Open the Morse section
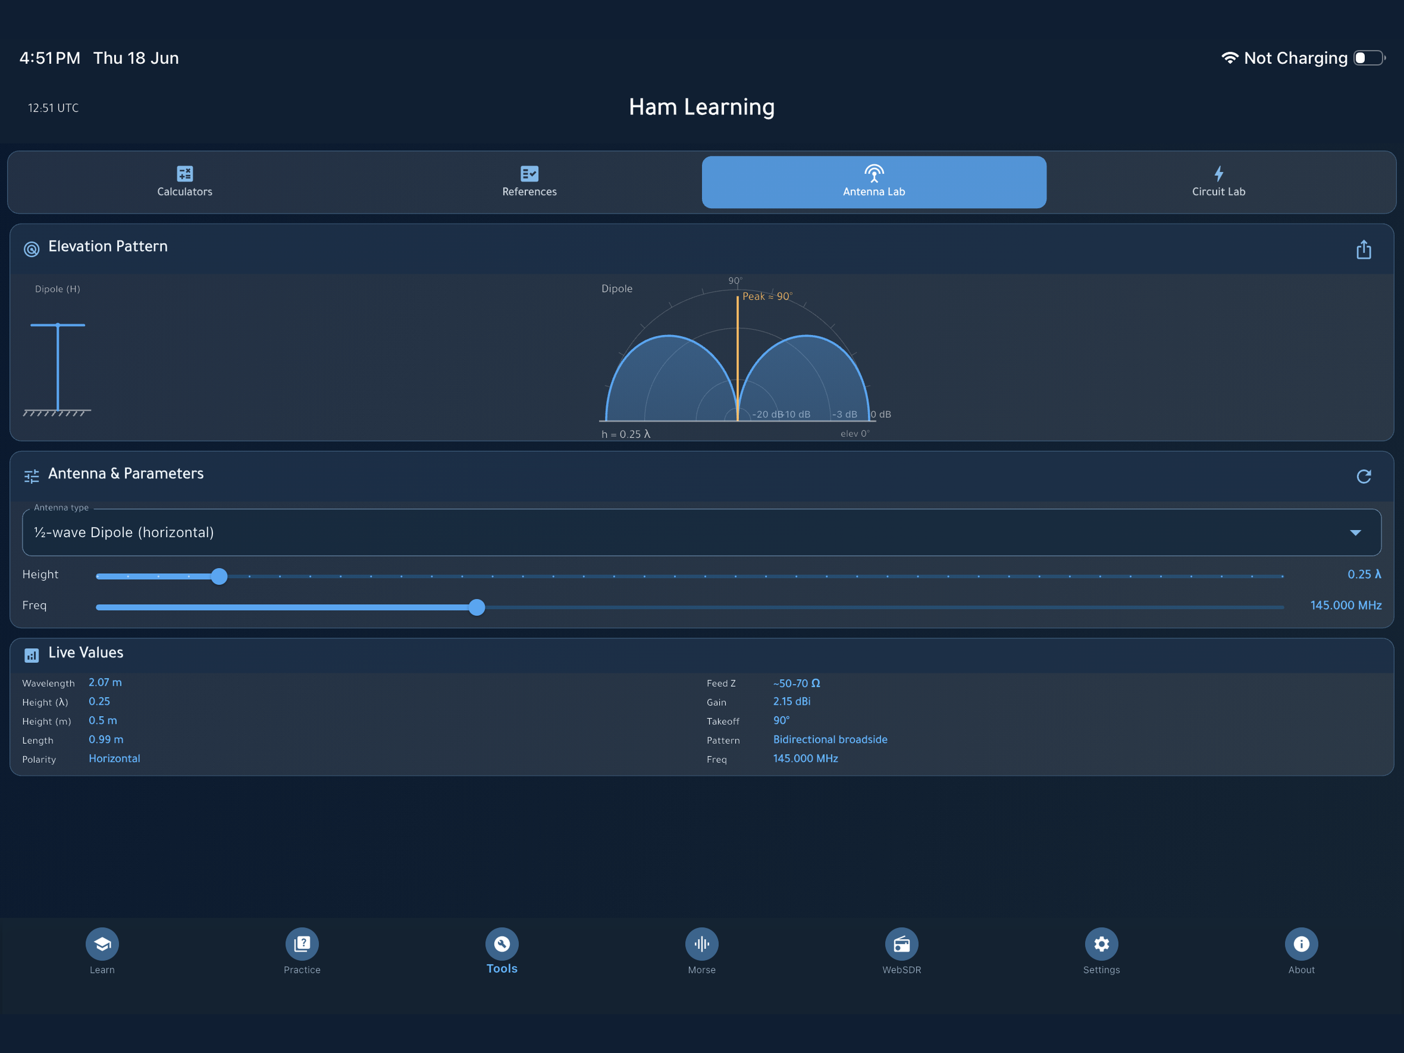 702,951
